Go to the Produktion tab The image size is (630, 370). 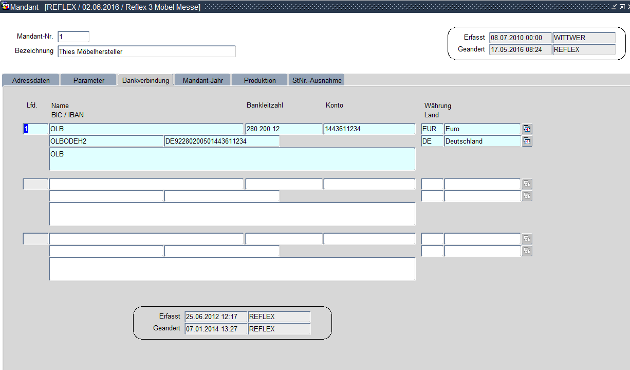[x=260, y=80]
